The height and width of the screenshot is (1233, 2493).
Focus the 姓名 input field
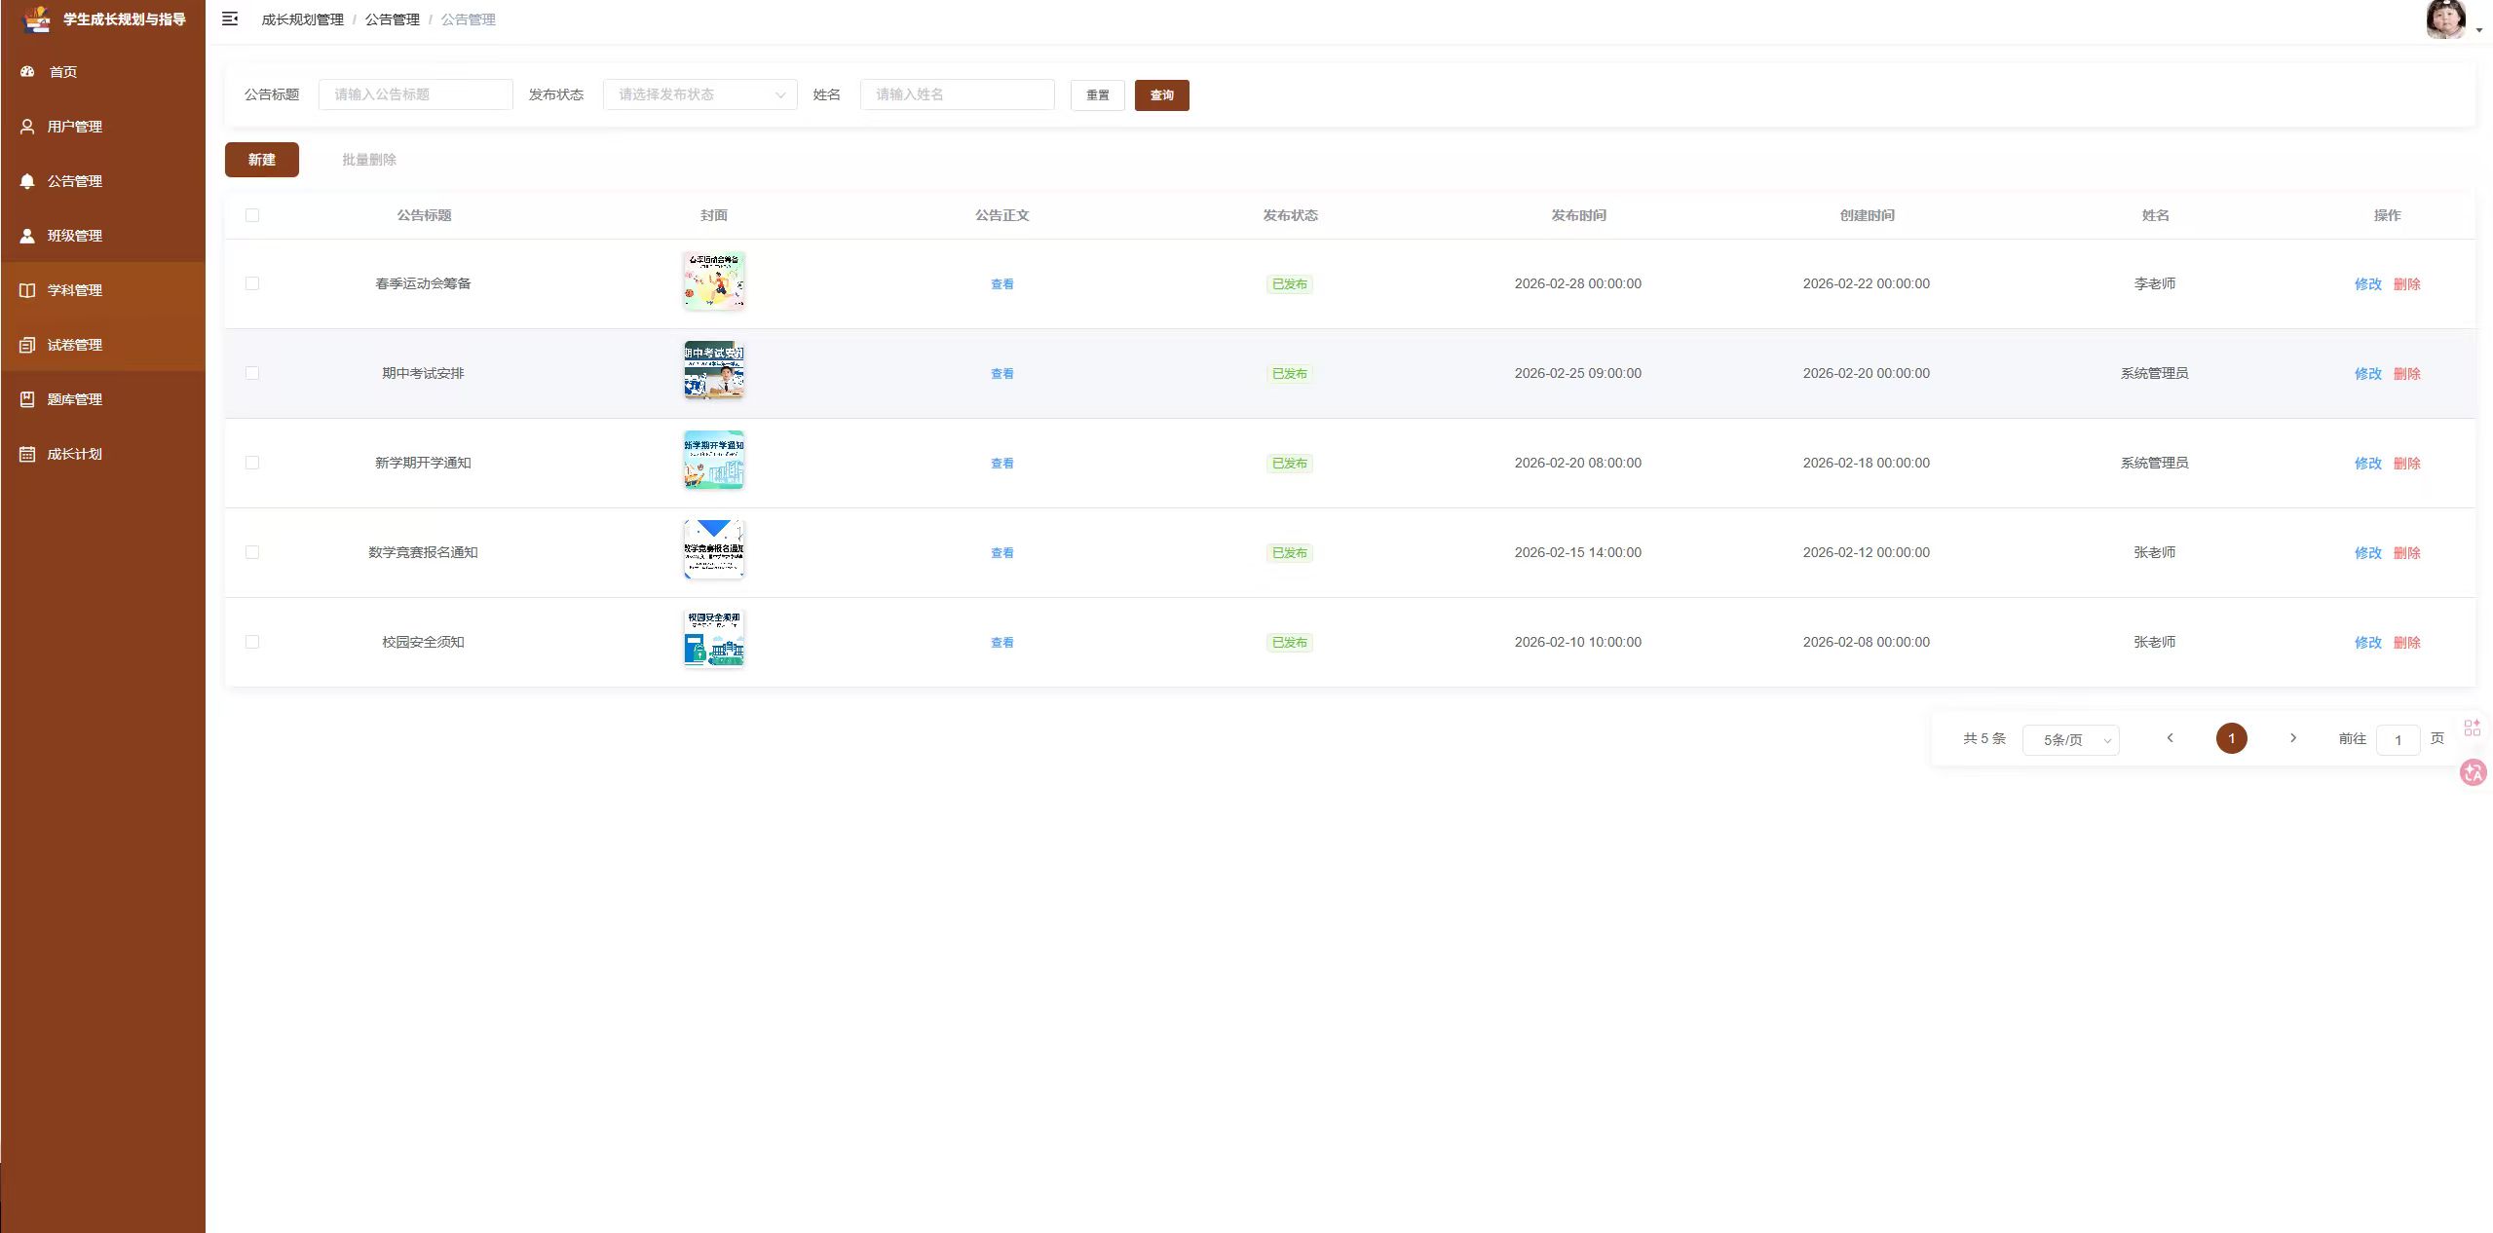coord(958,94)
